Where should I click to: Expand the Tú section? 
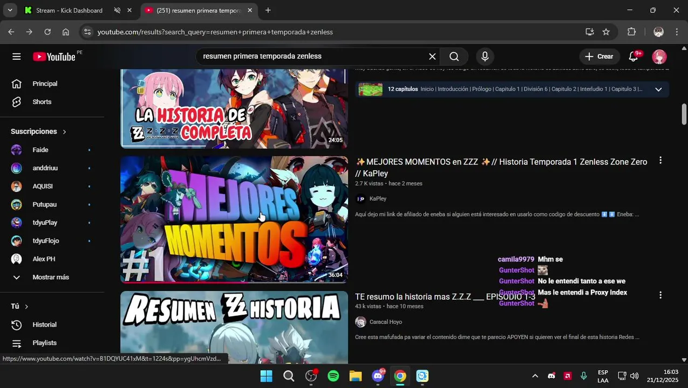pyautogui.click(x=19, y=306)
